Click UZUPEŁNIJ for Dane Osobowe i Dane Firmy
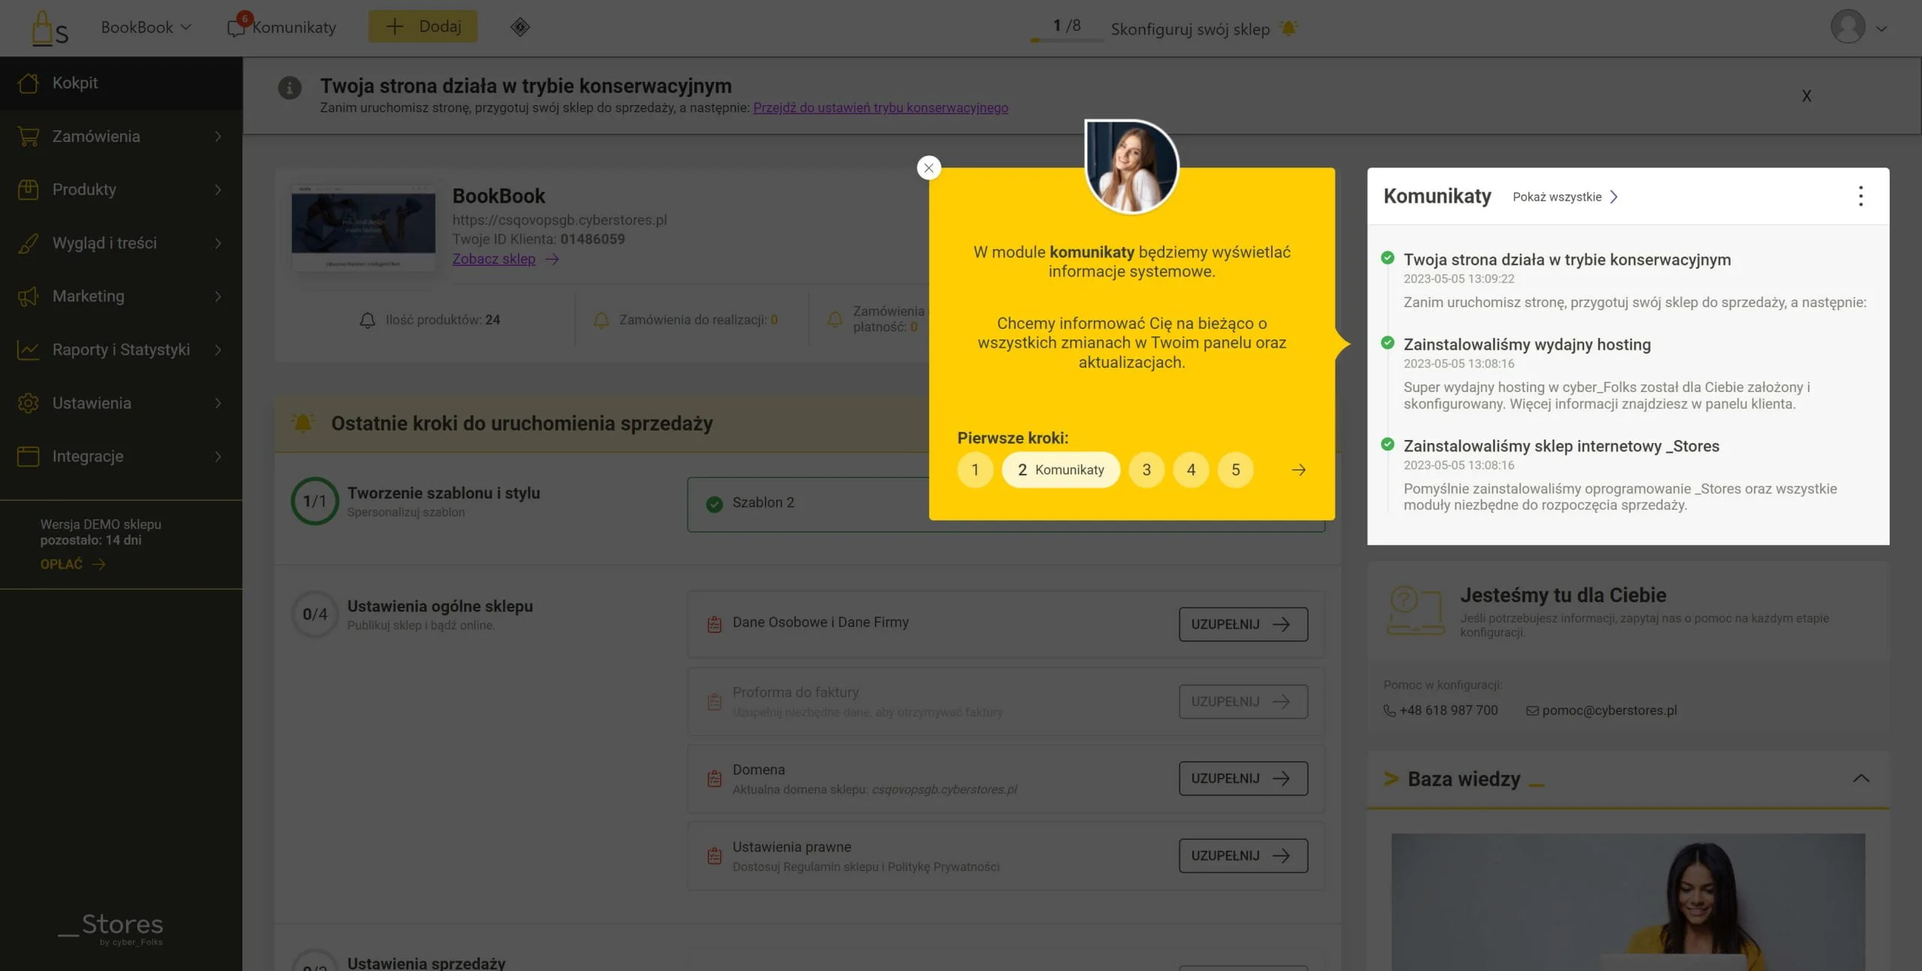This screenshot has width=1922, height=971. tap(1243, 624)
